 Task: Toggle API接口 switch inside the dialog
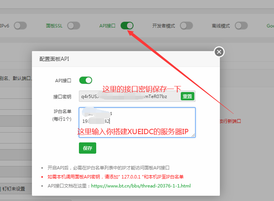coord(85,80)
